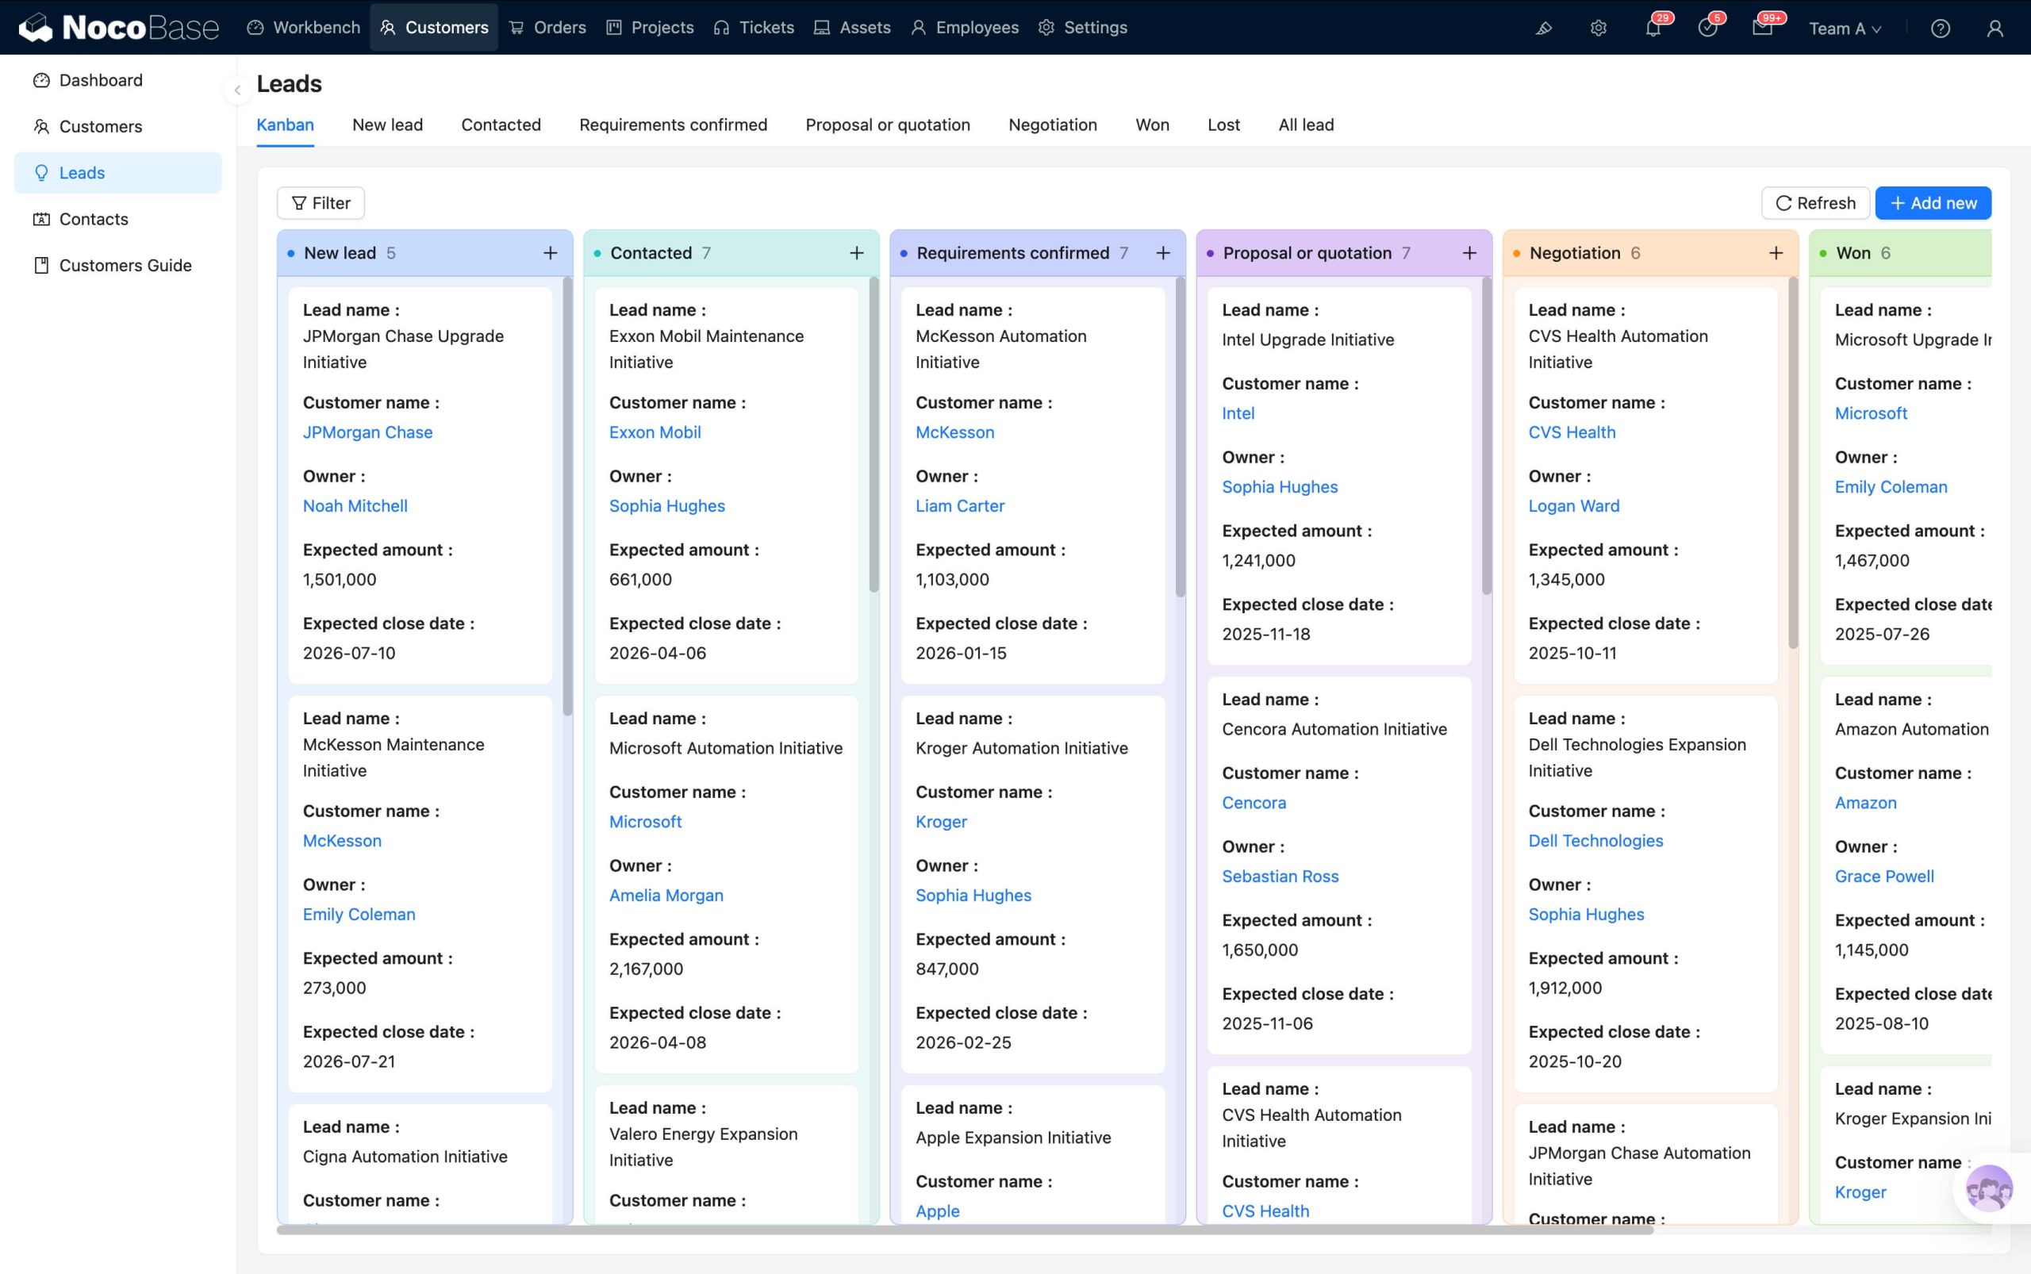
Task: Switch to the Requirements confirmed tab
Action: (674, 125)
